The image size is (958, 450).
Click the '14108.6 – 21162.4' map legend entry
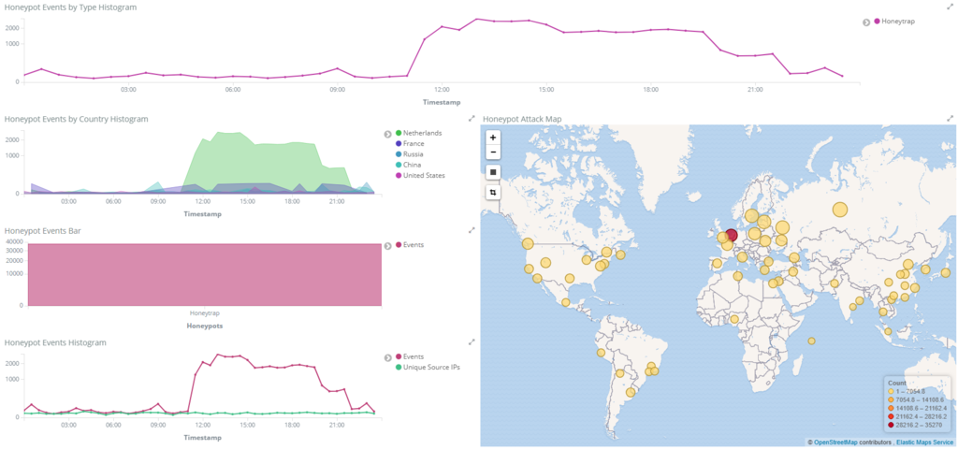point(917,408)
